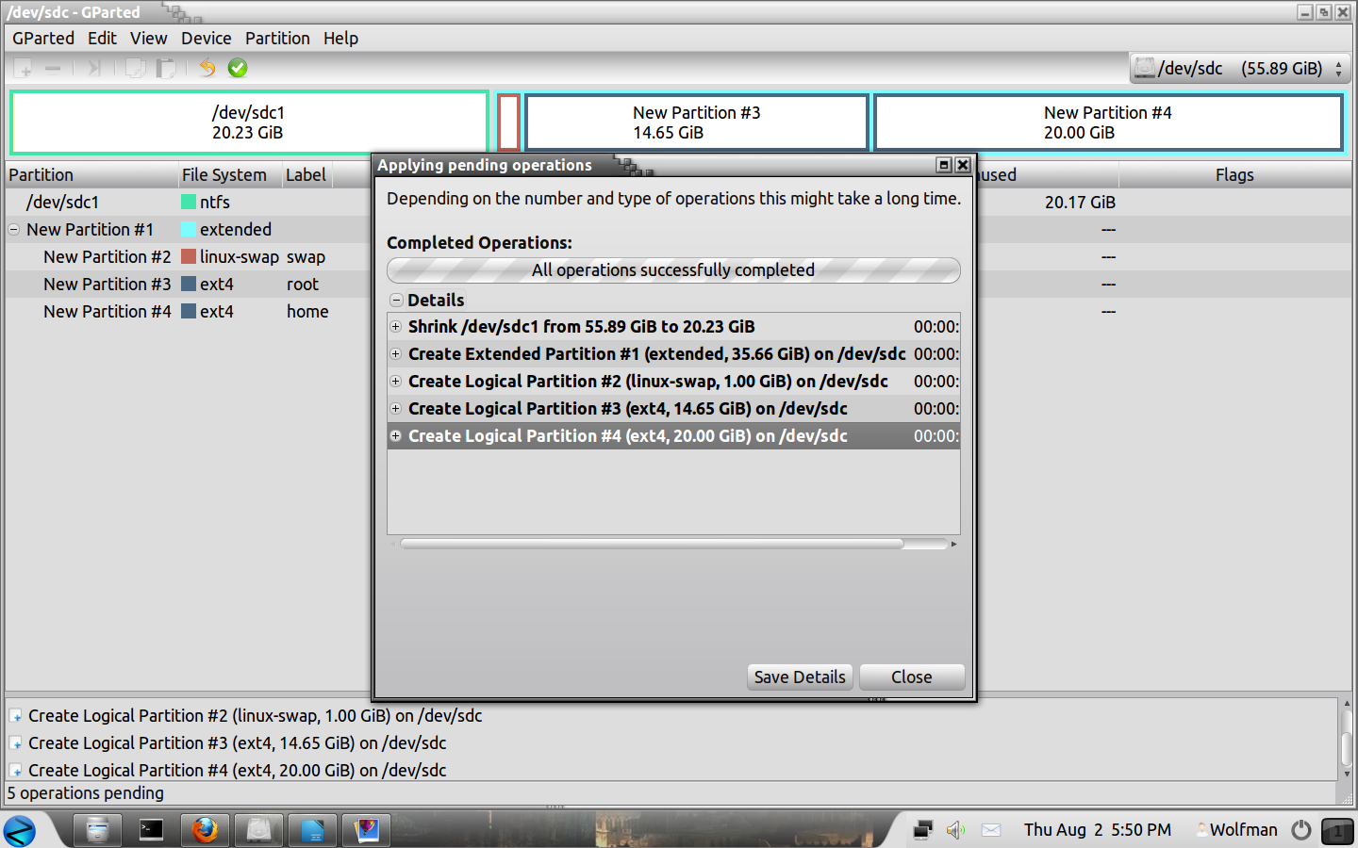Viewport: 1358px width, 848px height.
Task: Click the pending Partition #3 operation icon
Action: pyautogui.click(x=16, y=743)
